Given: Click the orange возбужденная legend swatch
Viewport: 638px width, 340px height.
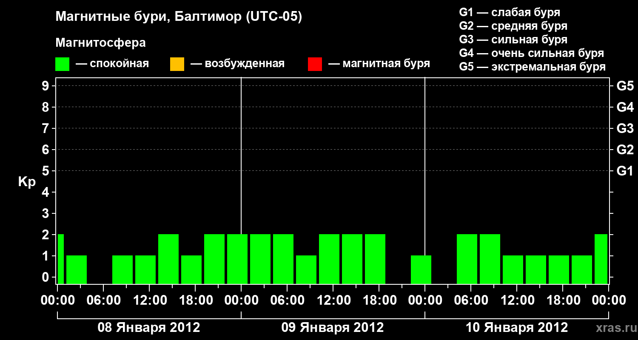Looking at the screenshot, I should point(177,64).
